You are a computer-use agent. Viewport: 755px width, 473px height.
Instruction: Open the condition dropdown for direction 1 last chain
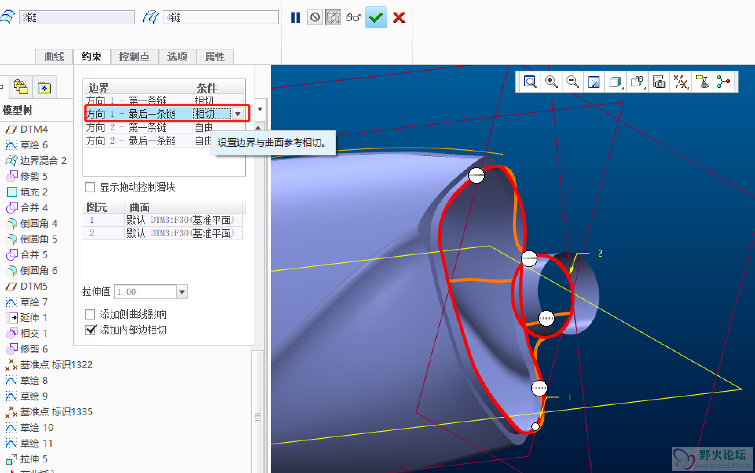click(238, 114)
